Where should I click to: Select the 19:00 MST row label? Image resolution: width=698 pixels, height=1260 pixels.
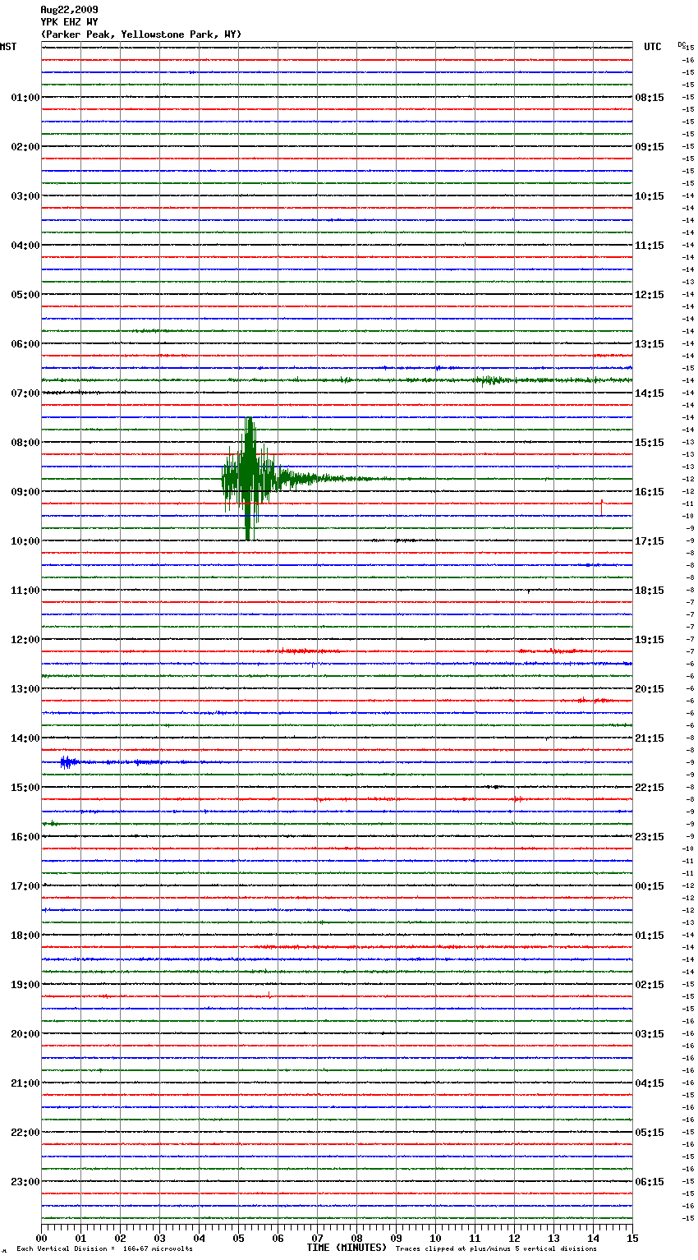click(25, 985)
